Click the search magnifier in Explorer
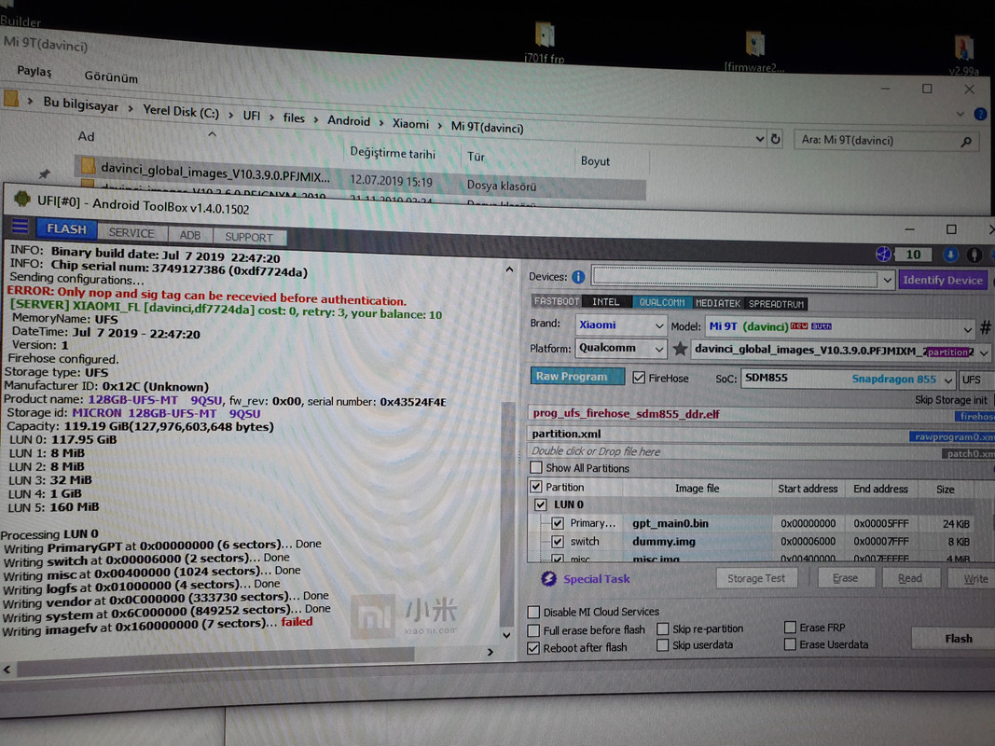Image resolution: width=995 pixels, height=746 pixels. click(966, 142)
